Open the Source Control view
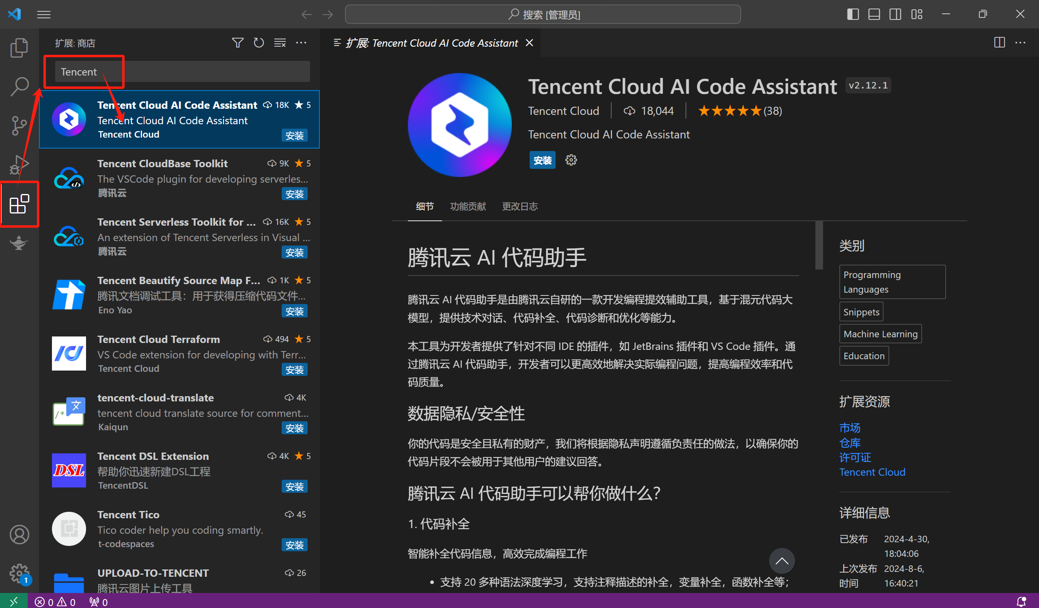1039x608 pixels. coord(19,126)
